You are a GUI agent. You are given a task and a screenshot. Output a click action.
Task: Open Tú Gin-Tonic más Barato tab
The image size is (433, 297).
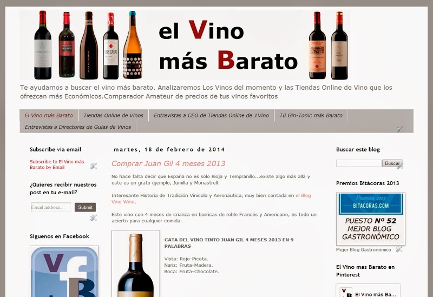[x=311, y=115]
